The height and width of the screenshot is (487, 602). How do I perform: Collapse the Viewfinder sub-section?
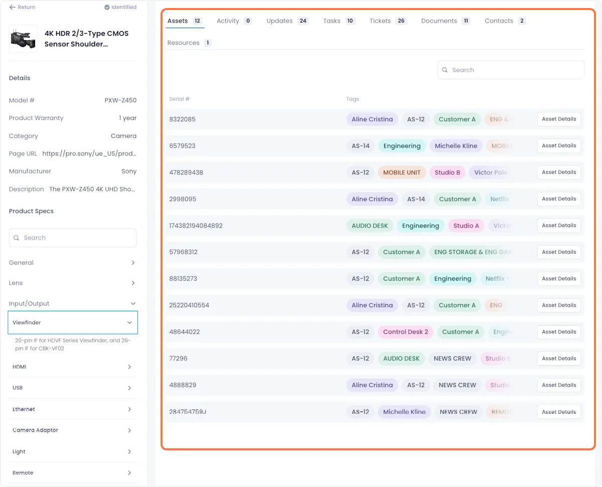(73, 322)
